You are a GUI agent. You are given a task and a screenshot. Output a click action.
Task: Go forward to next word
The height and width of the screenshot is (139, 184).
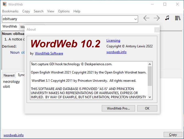[x=157, y=18]
